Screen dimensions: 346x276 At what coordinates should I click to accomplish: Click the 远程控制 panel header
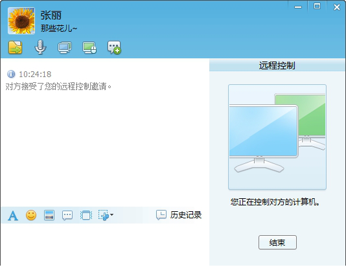[277, 65]
